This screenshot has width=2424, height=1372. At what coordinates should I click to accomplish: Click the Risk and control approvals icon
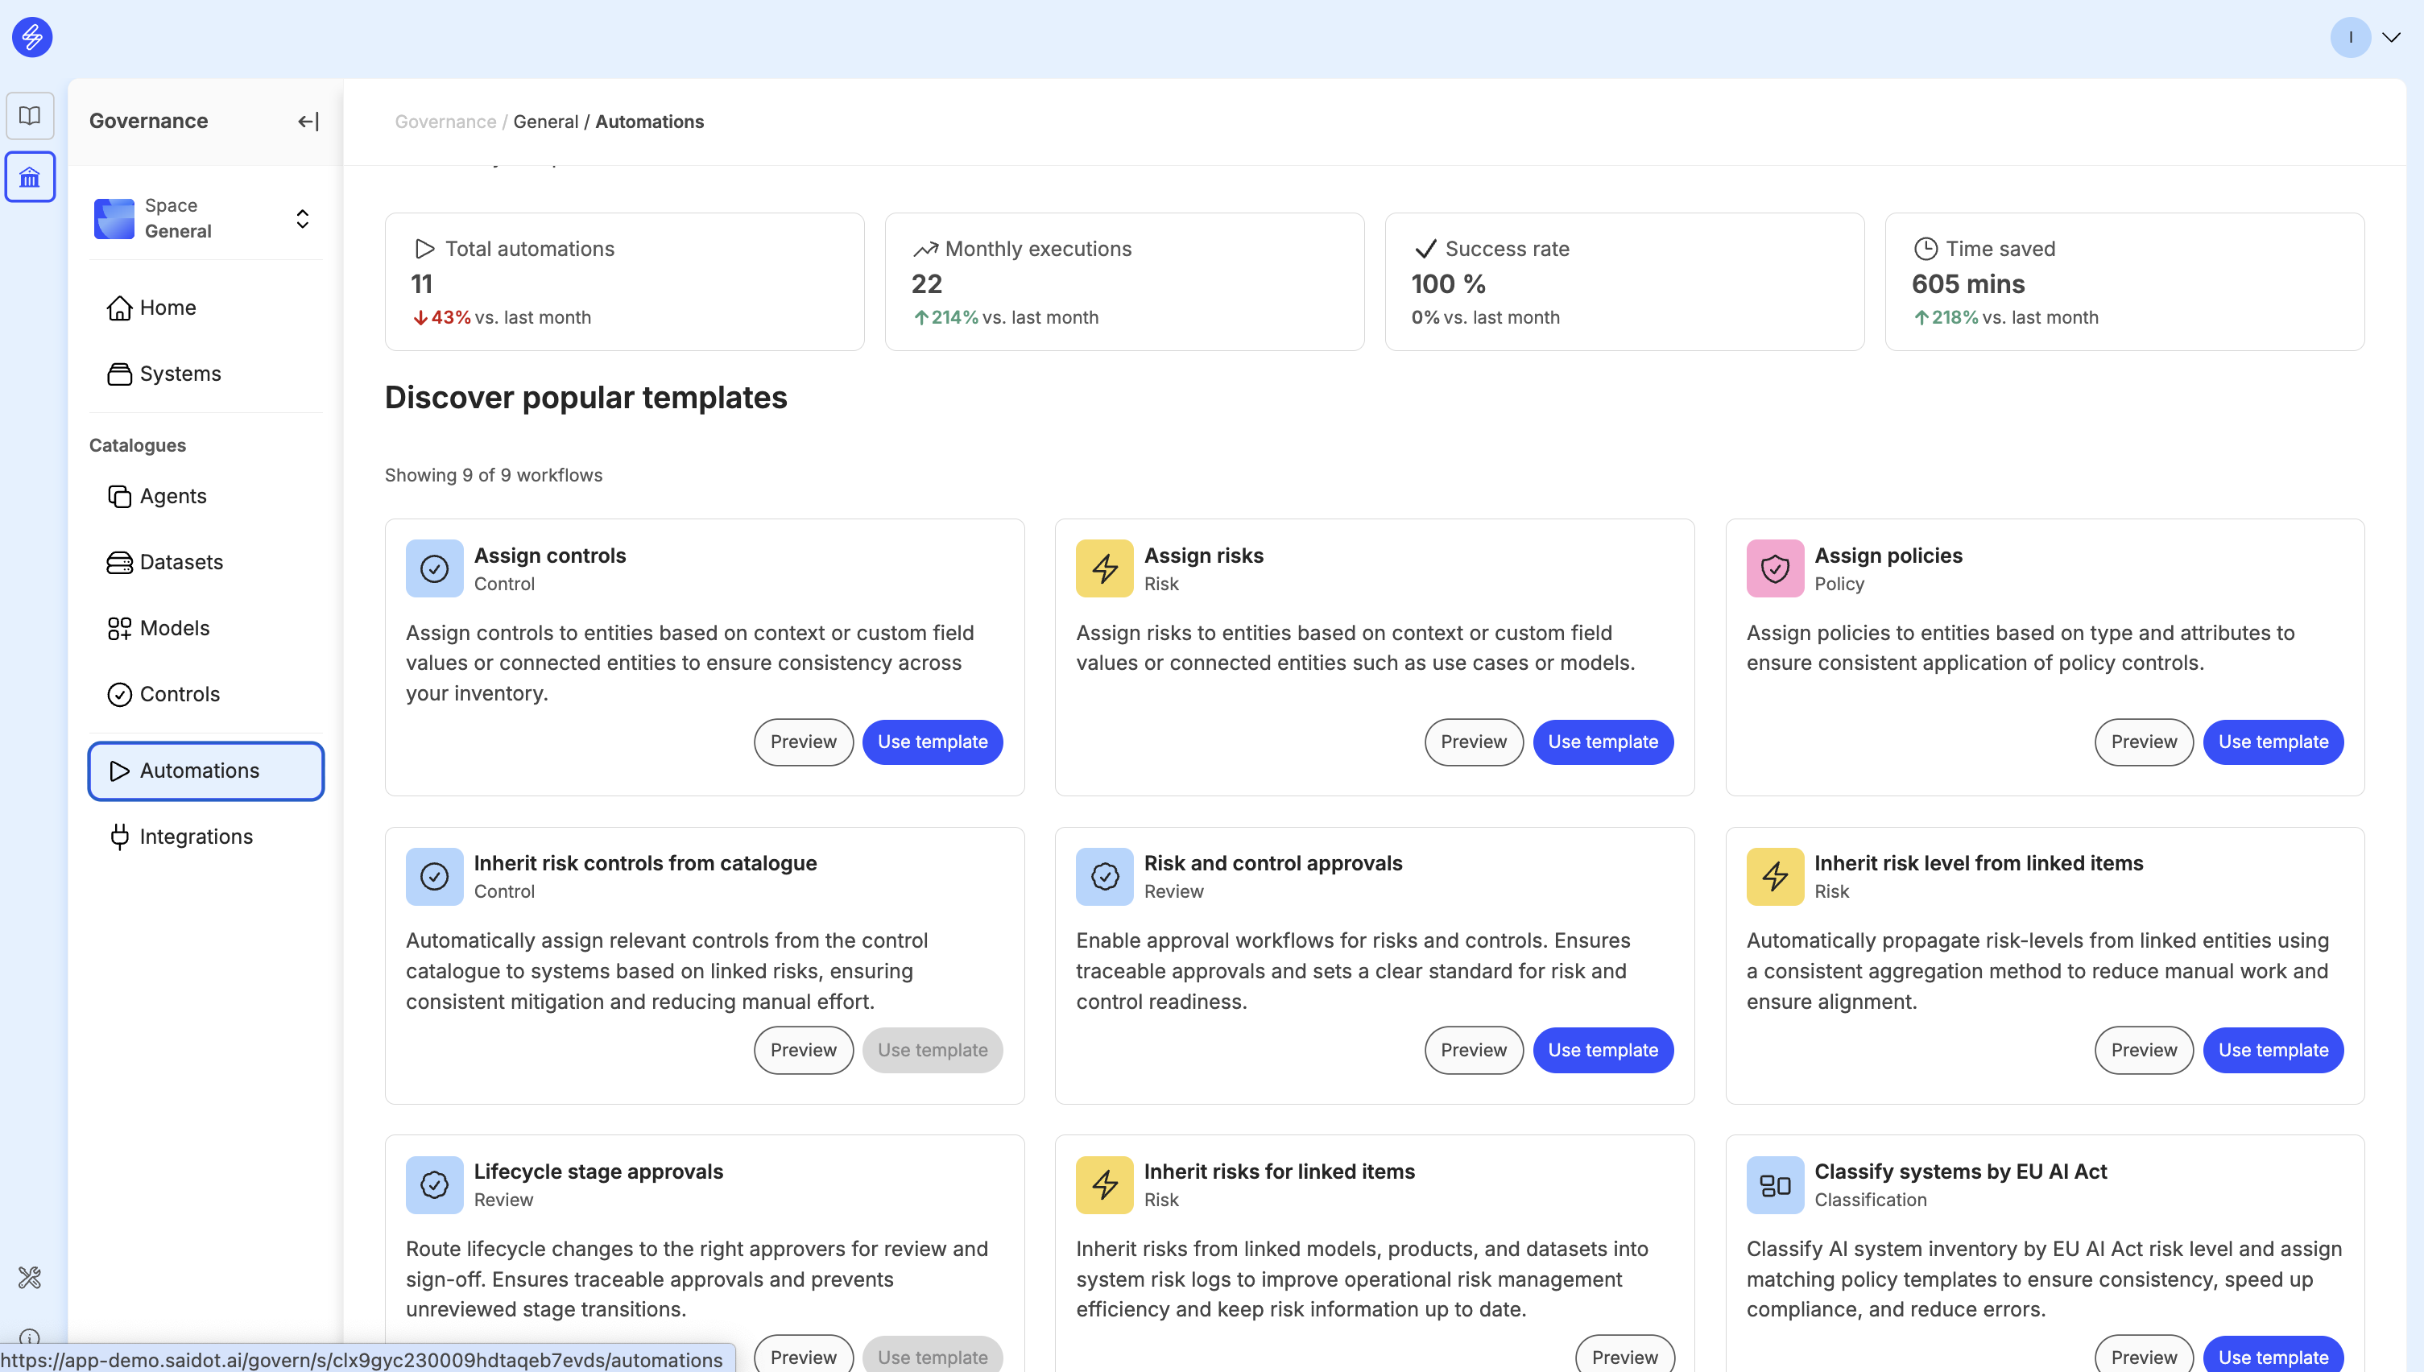[x=1105, y=876]
